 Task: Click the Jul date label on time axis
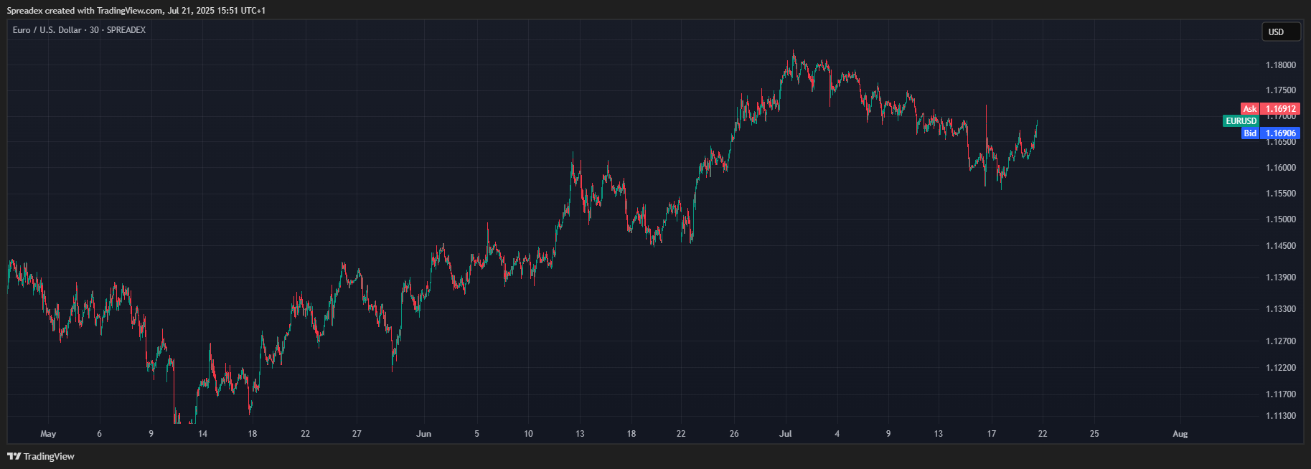coord(786,434)
